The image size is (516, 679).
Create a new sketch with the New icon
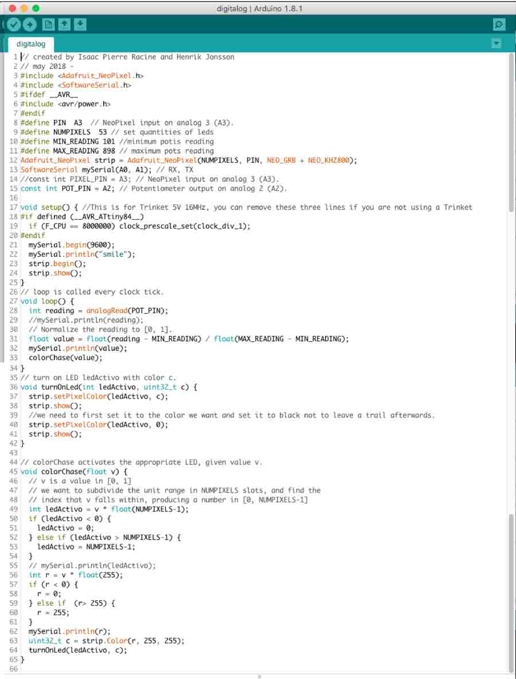48,25
